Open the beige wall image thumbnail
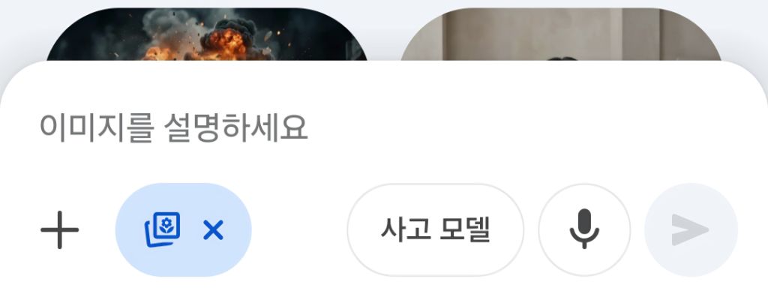This screenshot has height=306, width=768. [x=561, y=34]
